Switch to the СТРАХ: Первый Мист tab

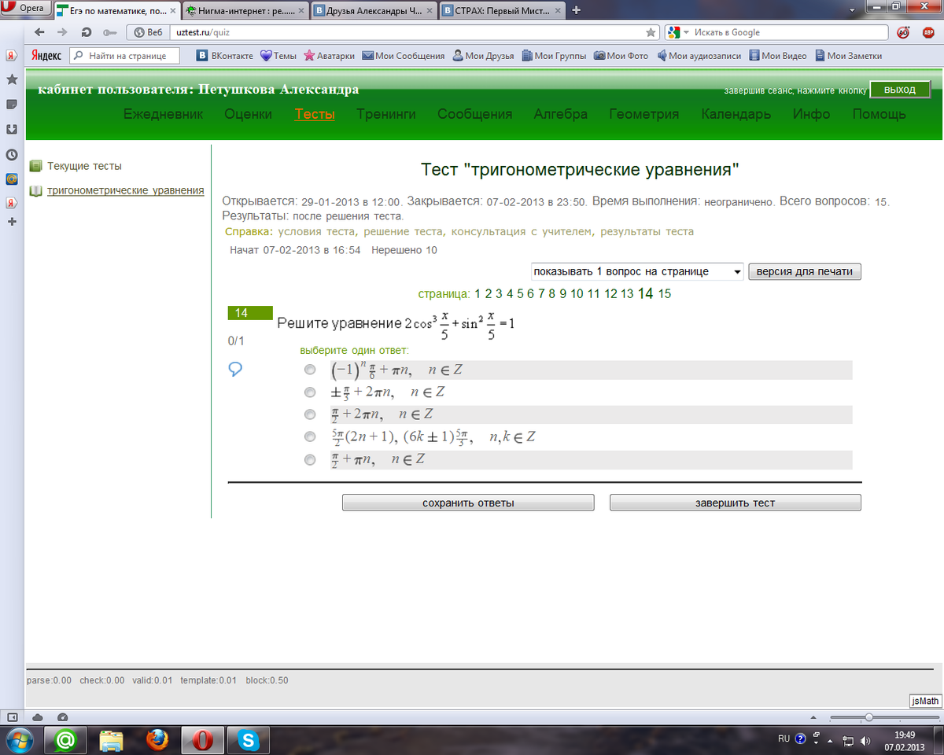(x=501, y=10)
